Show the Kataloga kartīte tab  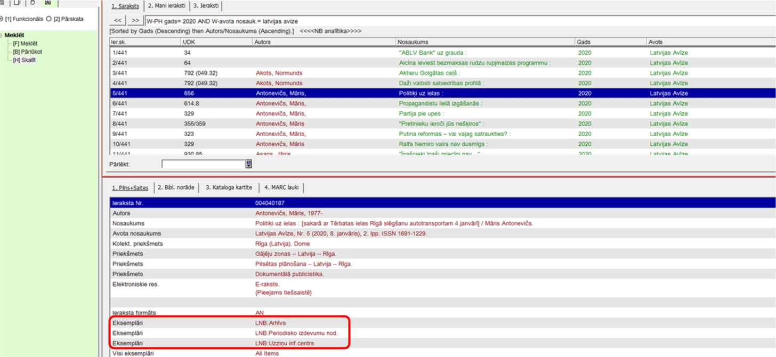pyautogui.click(x=229, y=188)
